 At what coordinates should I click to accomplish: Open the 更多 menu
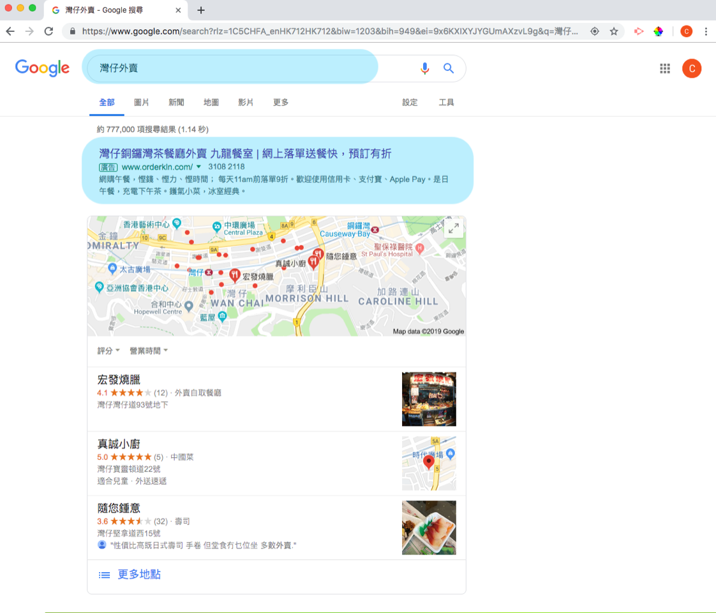pos(281,102)
